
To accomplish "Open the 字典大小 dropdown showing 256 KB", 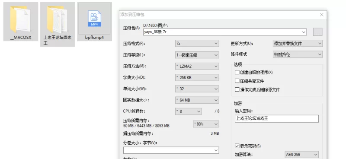I will coord(197,78).
